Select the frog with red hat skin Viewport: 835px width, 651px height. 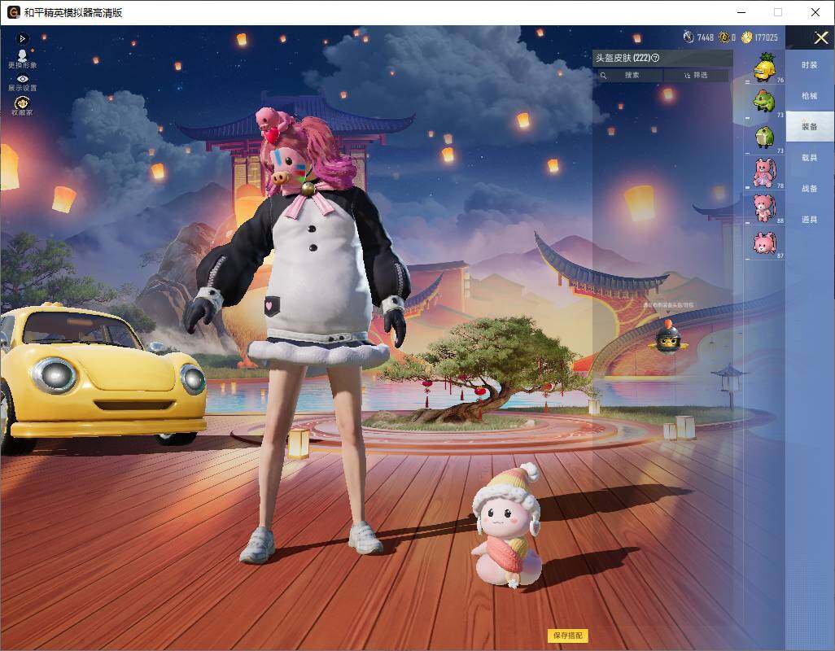tap(765, 102)
